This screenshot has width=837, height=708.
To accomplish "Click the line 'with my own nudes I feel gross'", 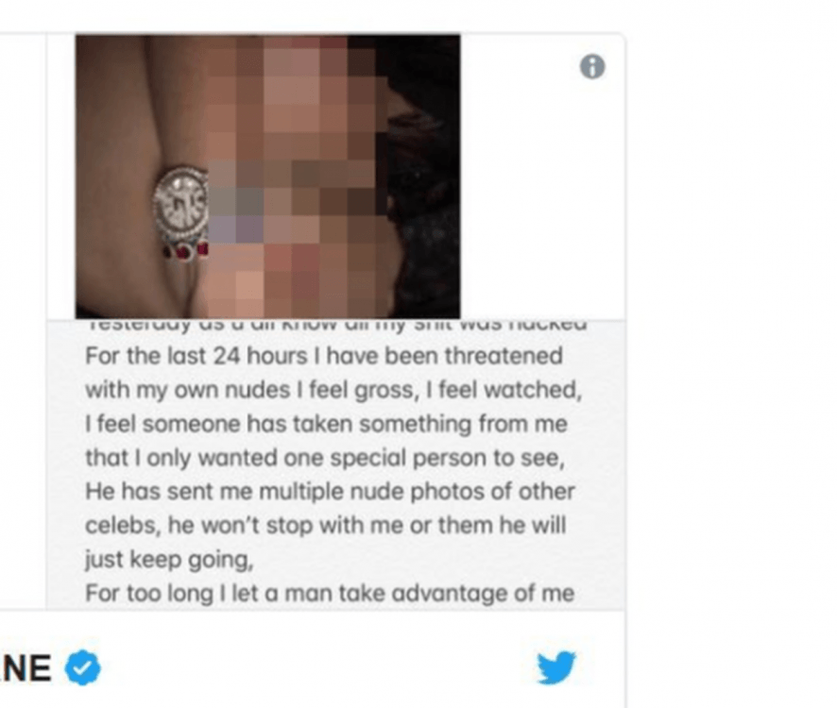I will [x=333, y=390].
